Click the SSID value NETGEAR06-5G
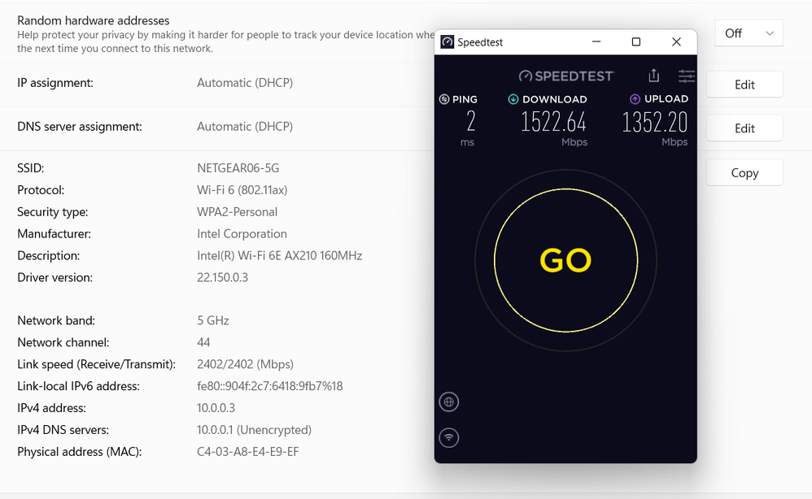Viewport: 812px width, 499px height. point(237,167)
